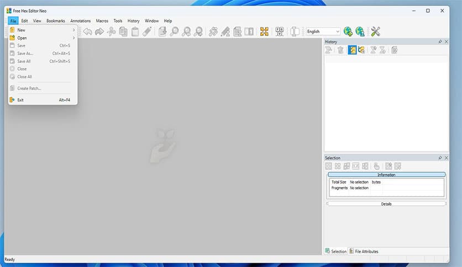462x267 pixels.
Task: Click the Undo arrow in toolbar
Action: [x=87, y=31]
